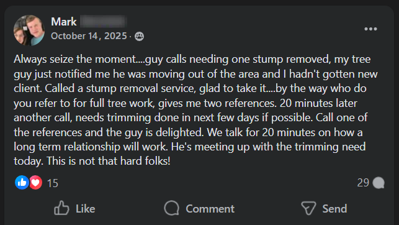Open the profile via the name Mark
Screen dimensions: 399x225
[64, 22]
